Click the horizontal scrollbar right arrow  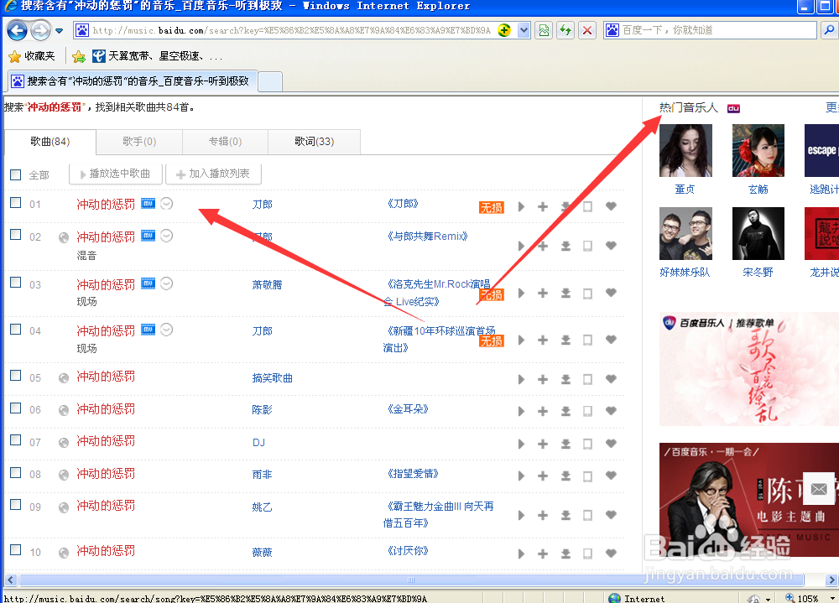coord(831,580)
